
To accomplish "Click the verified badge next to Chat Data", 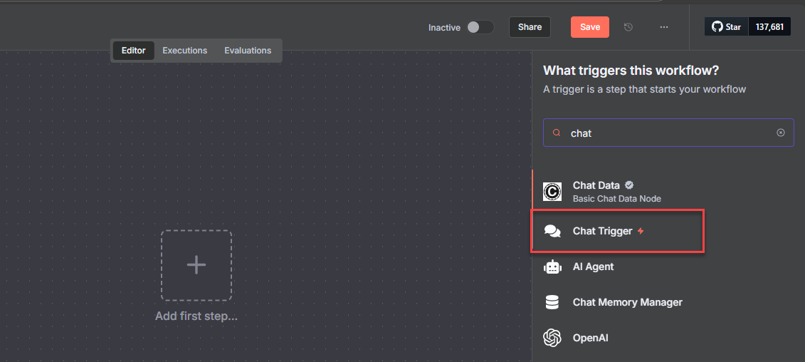I will pyautogui.click(x=629, y=185).
